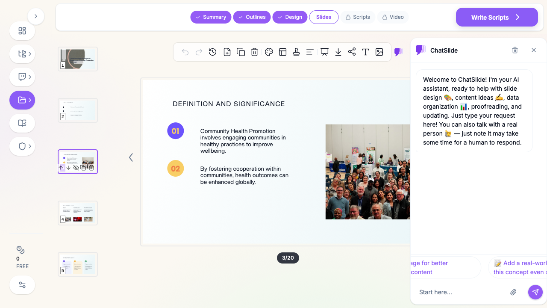Select slide 4 thumbnail
547x308 pixels.
(78, 213)
